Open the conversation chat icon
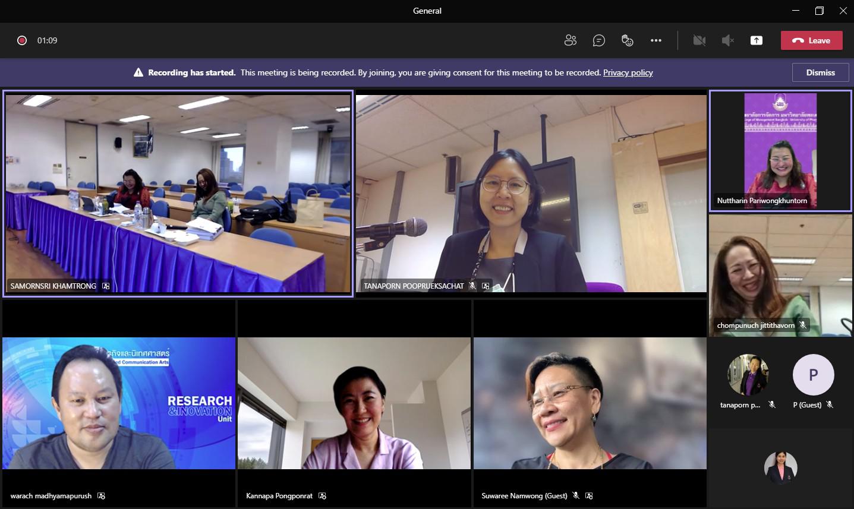Viewport: 854px width, 509px height. click(x=599, y=40)
